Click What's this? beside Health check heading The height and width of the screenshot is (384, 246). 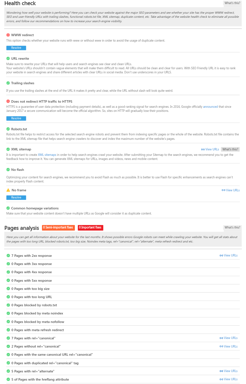click(232, 3)
